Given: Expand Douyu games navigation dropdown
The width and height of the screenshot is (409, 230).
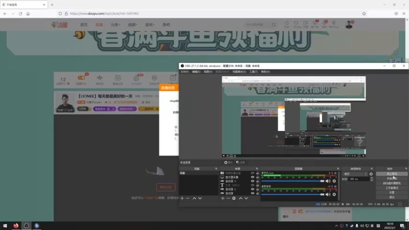Looking at the screenshot, I should [150, 25].
